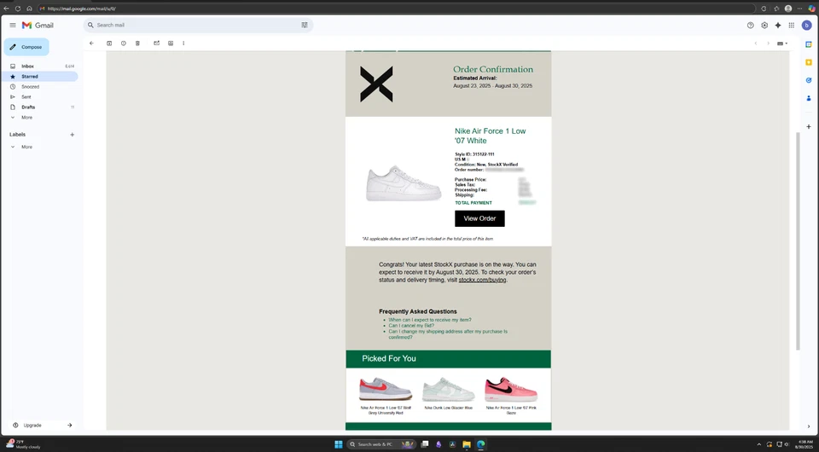
Task: Open Google Contacts side panel
Action: point(809,98)
